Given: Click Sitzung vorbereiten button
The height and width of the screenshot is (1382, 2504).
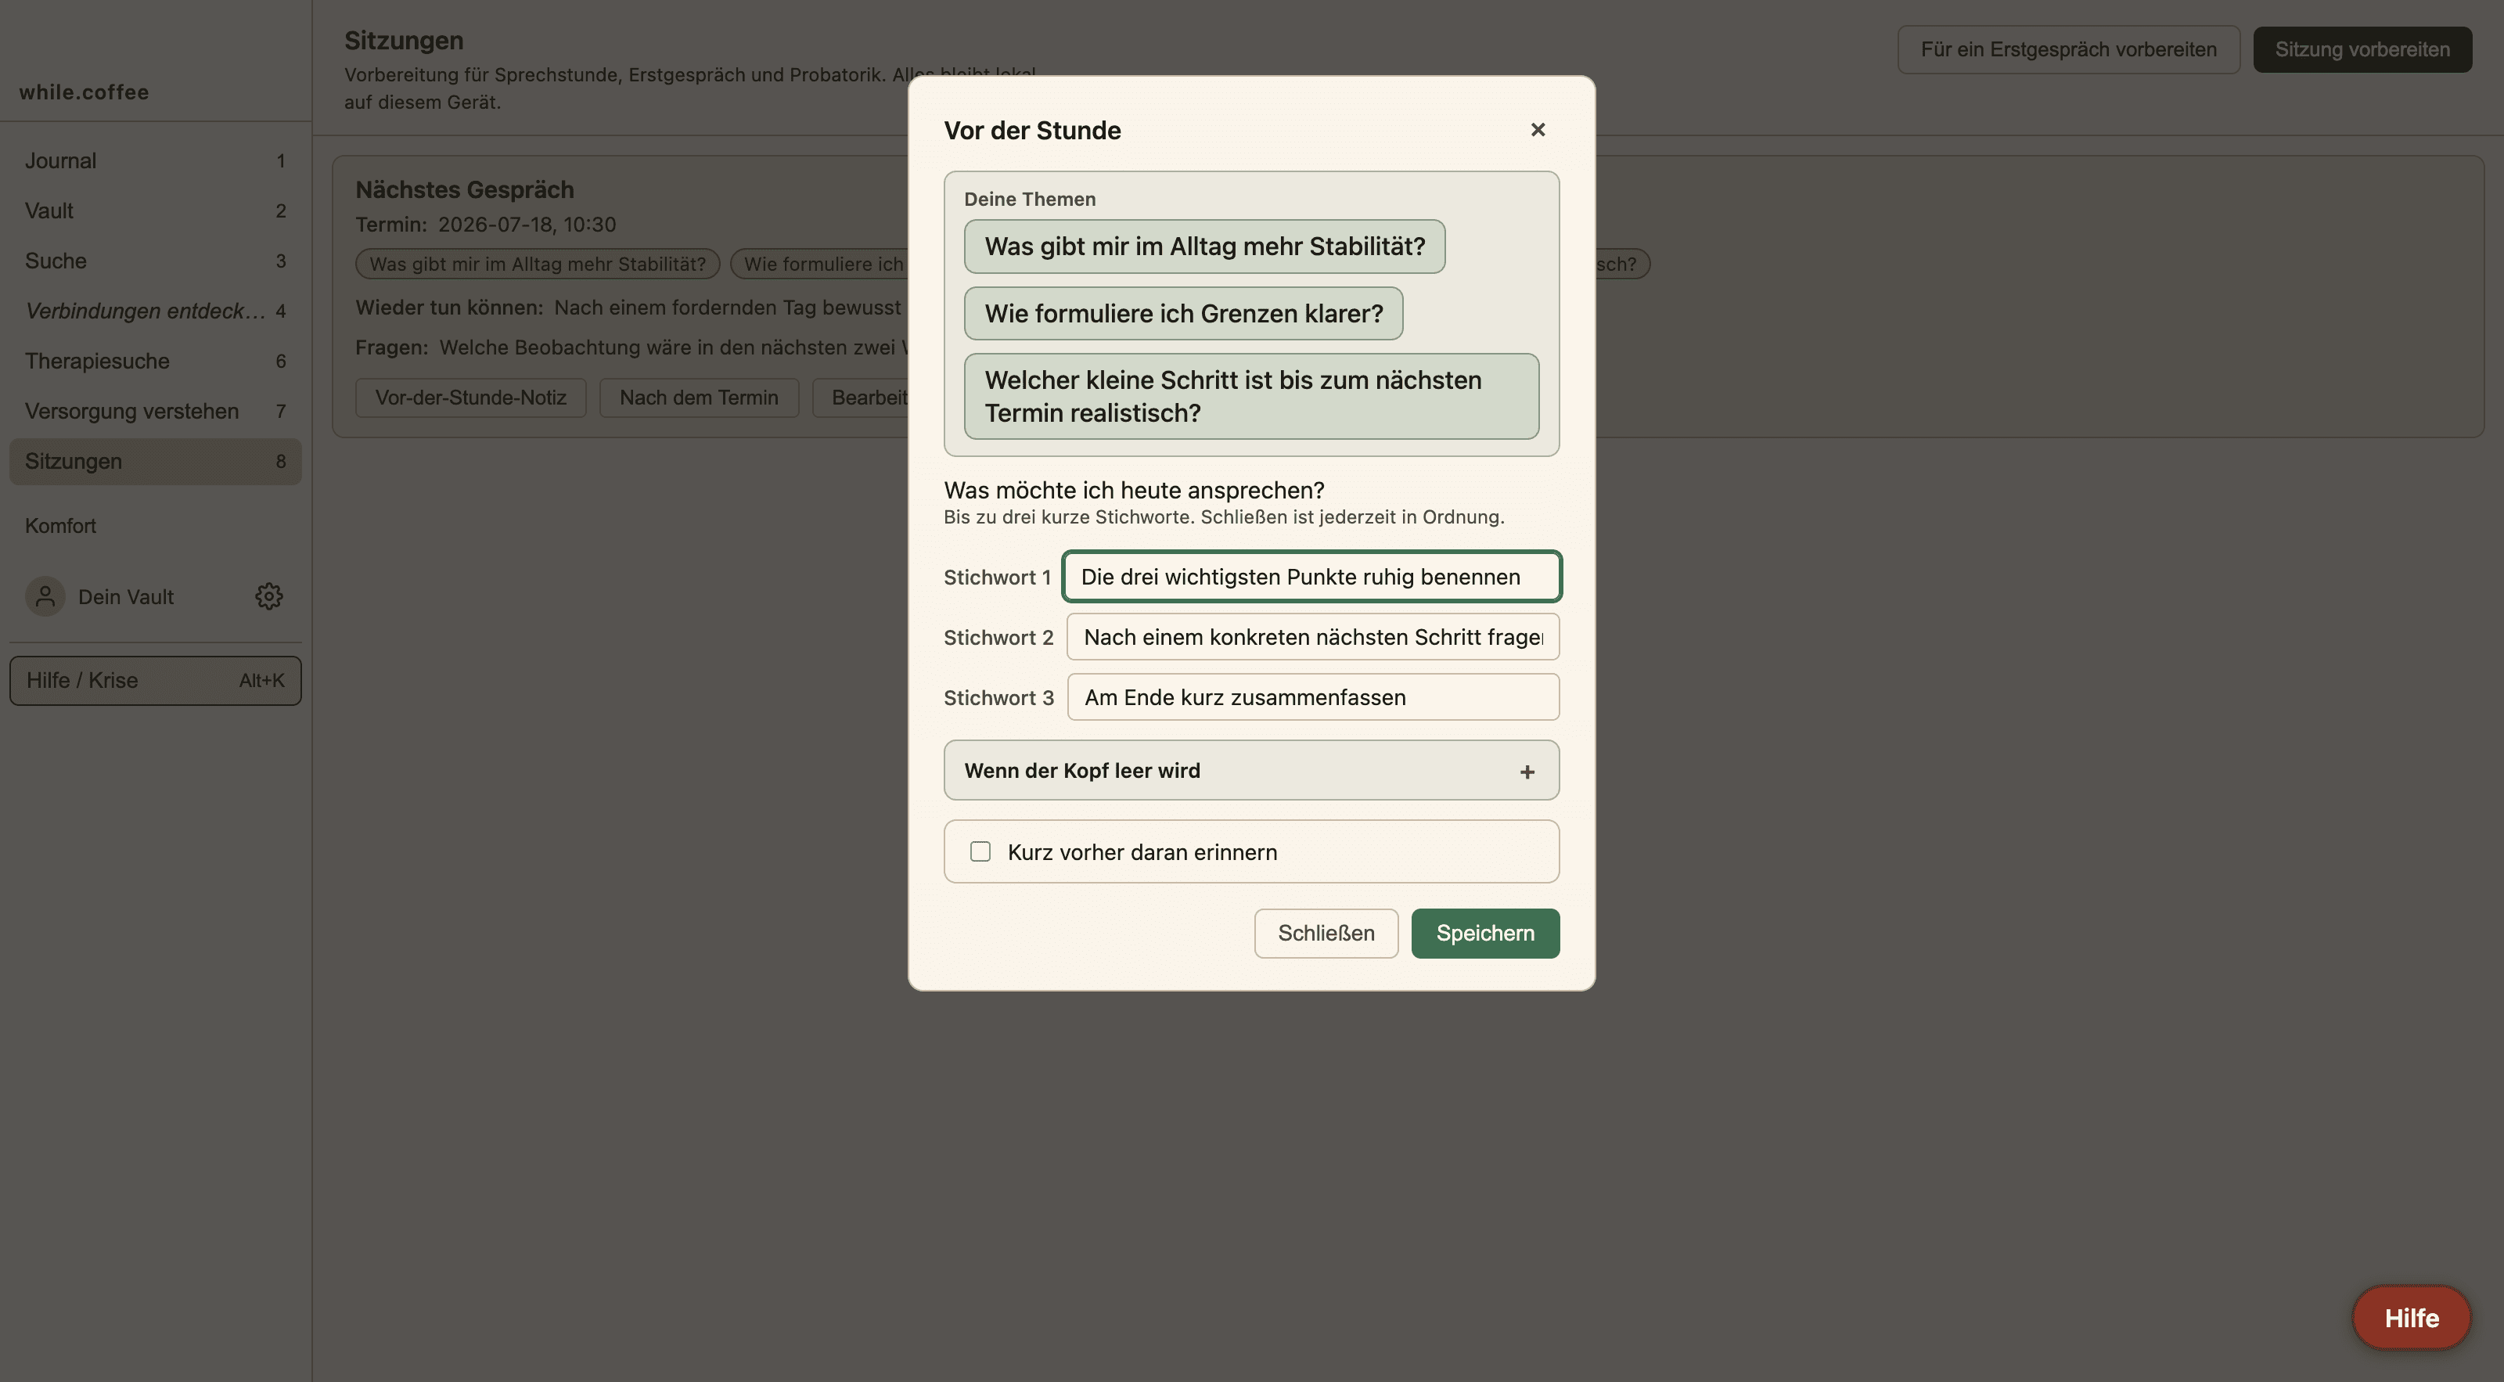Looking at the screenshot, I should tap(2362, 49).
